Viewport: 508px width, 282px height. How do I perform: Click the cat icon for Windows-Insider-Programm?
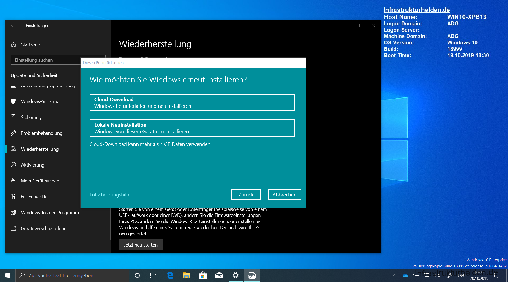13,212
